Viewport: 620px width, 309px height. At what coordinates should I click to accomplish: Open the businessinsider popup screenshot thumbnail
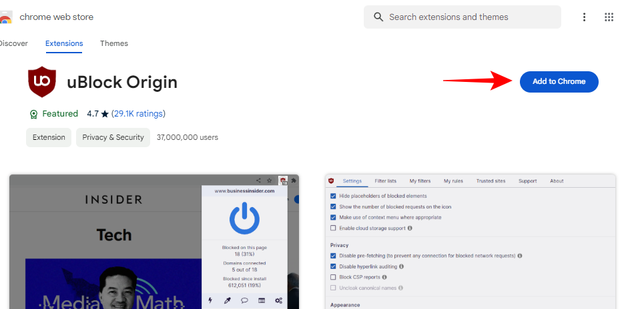point(154,242)
